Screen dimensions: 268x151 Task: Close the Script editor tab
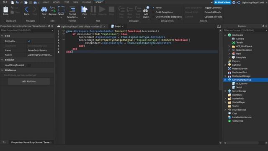(123, 26)
